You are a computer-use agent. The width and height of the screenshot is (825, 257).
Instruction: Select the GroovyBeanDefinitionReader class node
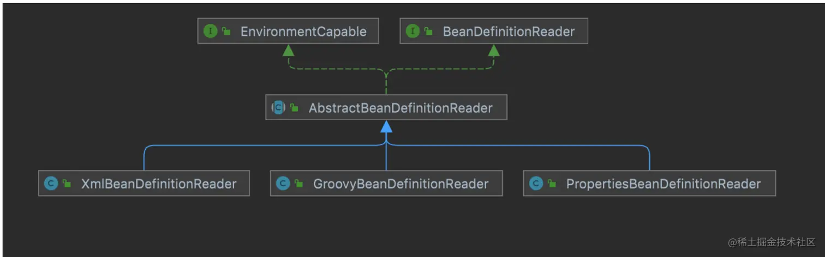pyautogui.click(x=400, y=184)
